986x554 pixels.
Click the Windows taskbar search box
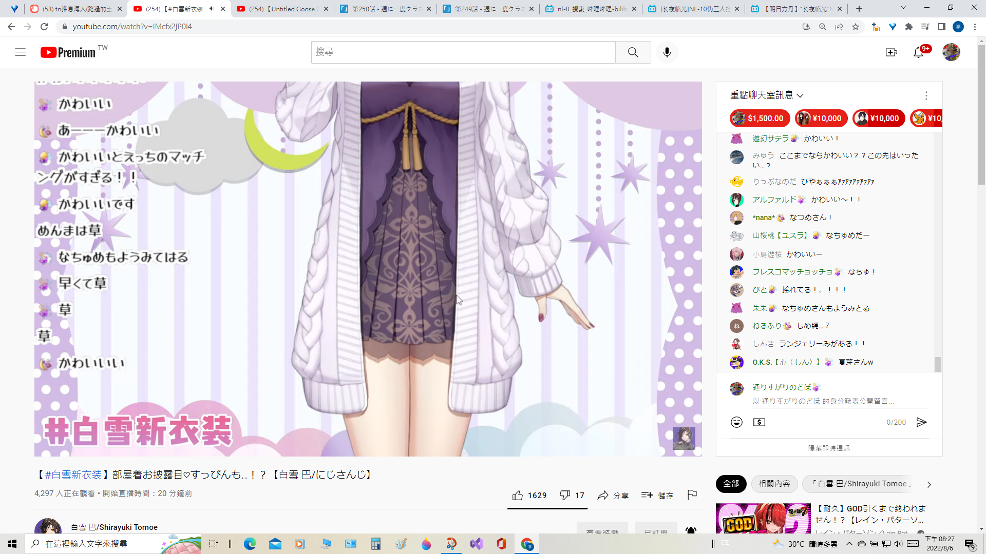(113, 544)
